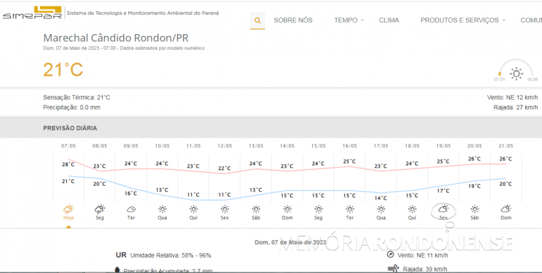Click the 26°C maximum on 20/05
The image size is (542, 273).
click(x=475, y=159)
